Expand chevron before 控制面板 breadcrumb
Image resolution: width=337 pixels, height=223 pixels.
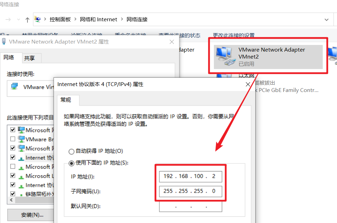point(45,19)
